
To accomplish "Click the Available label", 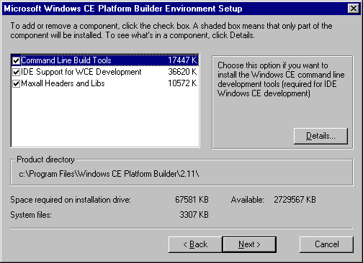I will [247, 200].
